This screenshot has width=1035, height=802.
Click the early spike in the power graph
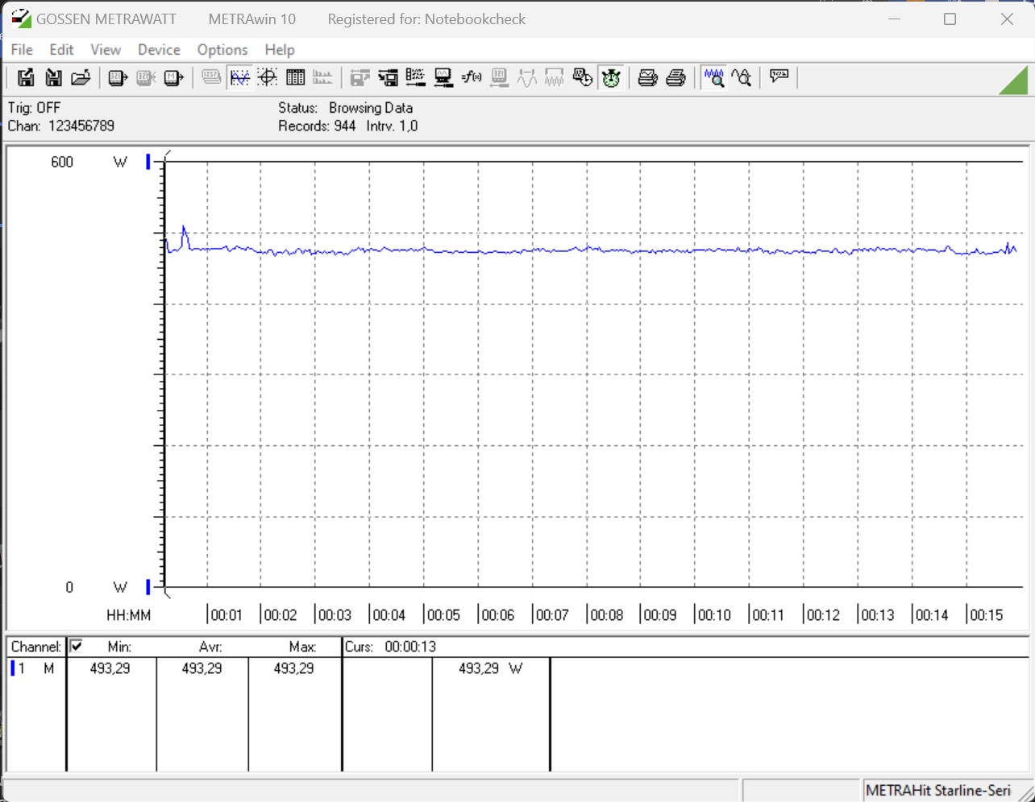click(x=184, y=229)
